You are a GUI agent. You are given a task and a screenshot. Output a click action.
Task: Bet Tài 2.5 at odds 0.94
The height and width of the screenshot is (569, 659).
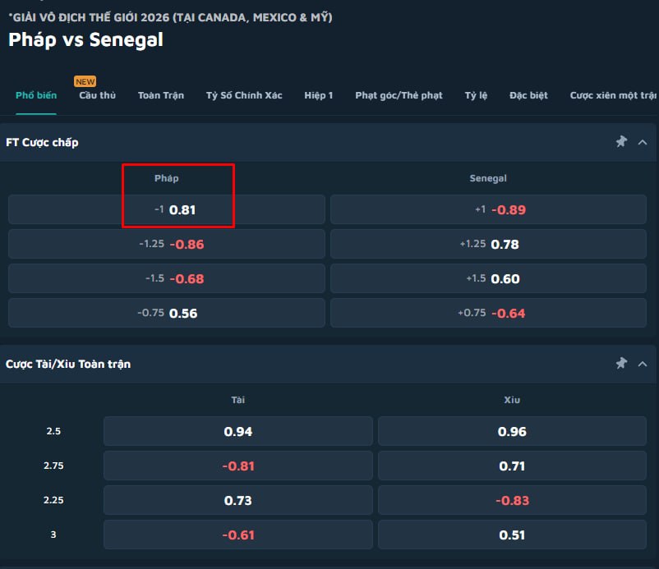click(x=237, y=431)
